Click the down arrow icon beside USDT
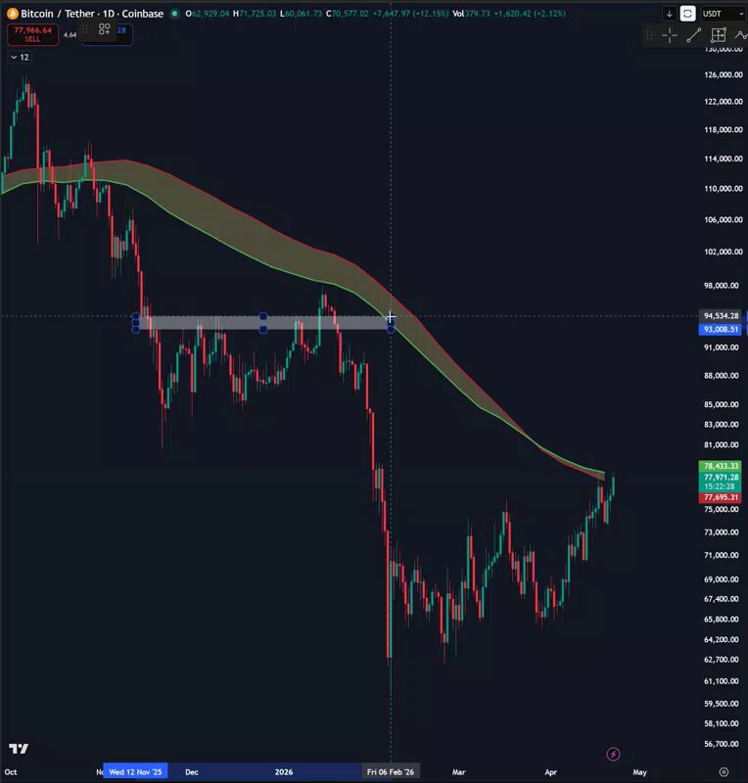Screen dimensions: 748x783 click(669, 14)
